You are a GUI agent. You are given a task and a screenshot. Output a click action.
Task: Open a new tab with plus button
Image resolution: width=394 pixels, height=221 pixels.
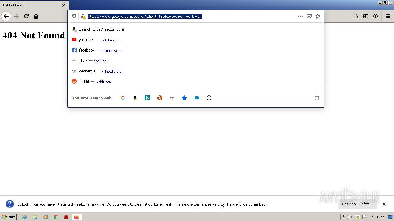click(x=74, y=5)
